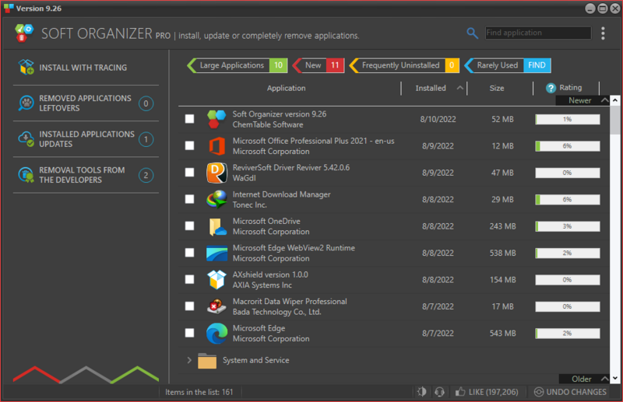Click the Installed column sort arrow
The image size is (623, 402).
pos(459,88)
